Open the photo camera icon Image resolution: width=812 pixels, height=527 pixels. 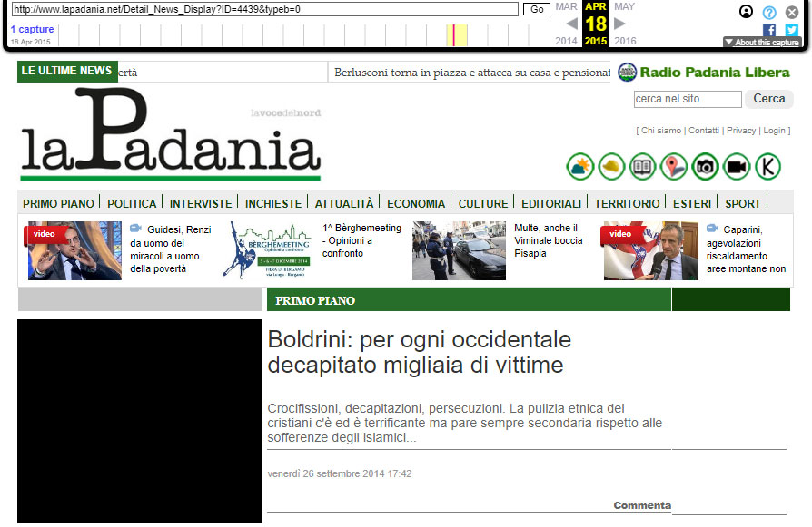[x=706, y=167]
